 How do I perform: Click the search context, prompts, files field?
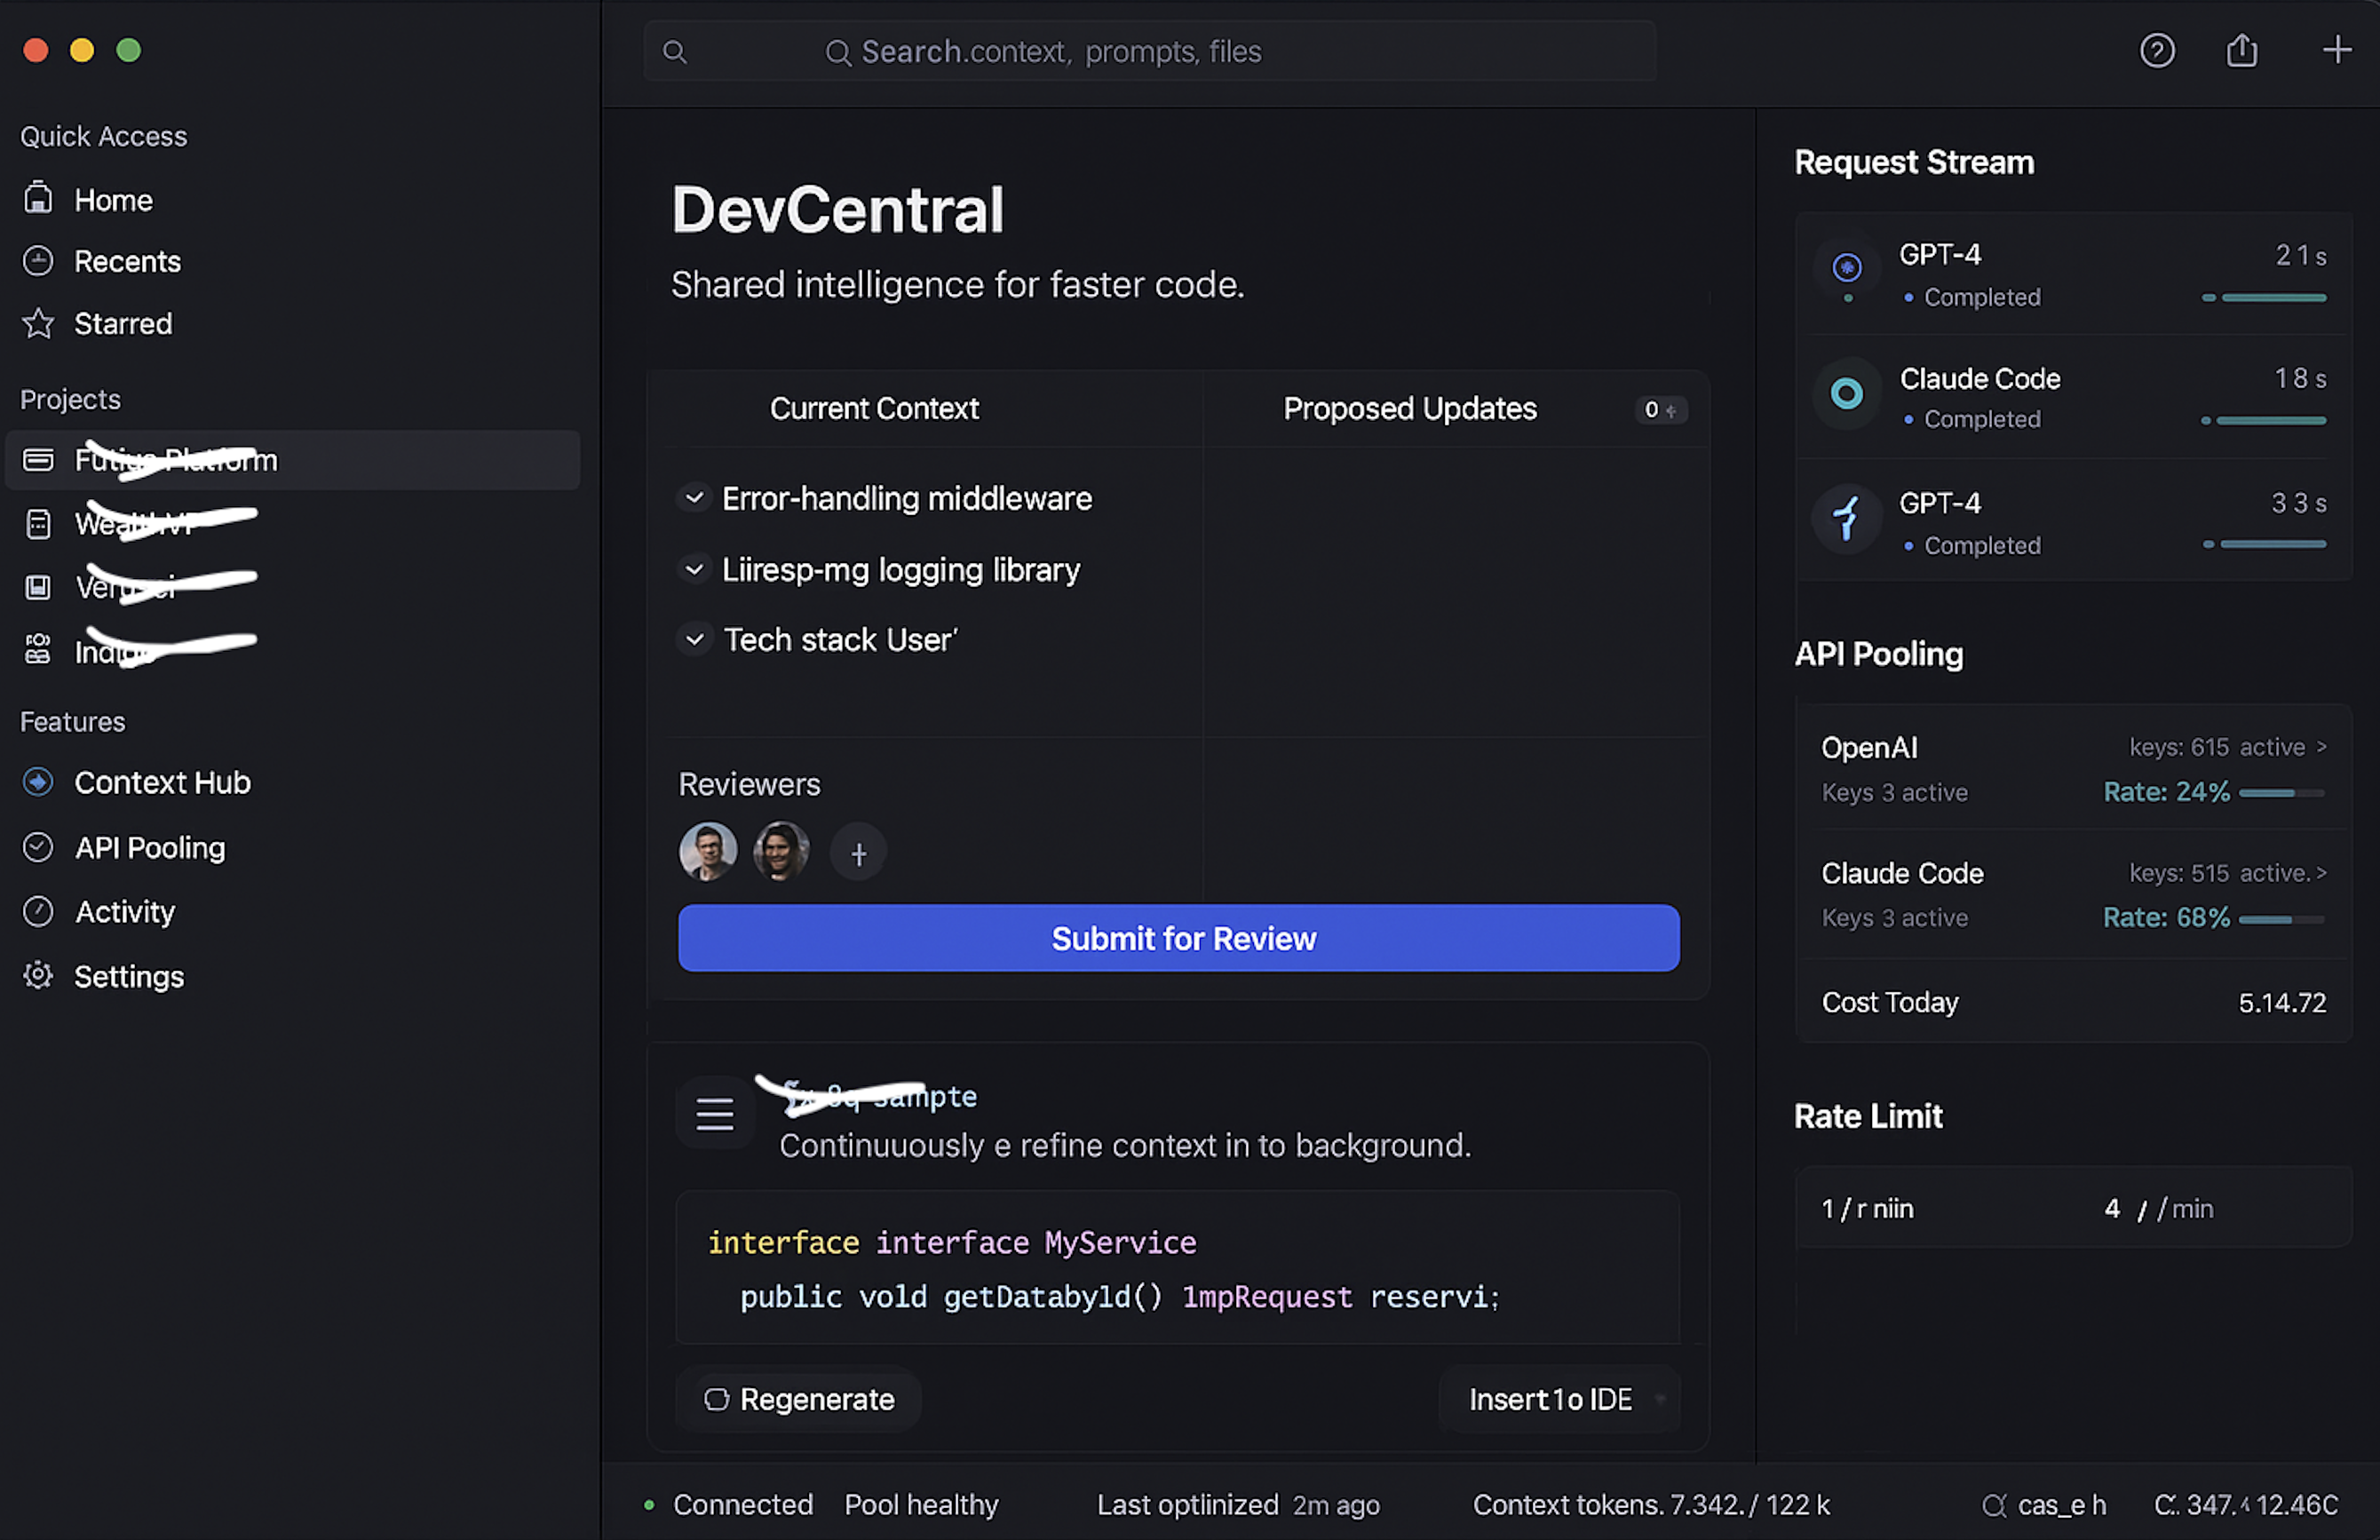pyautogui.click(x=1150, y=51)
